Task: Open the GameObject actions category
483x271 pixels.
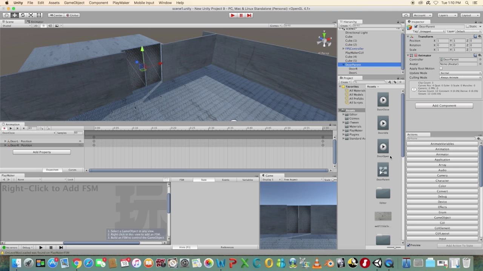Action: pos(442,218)
